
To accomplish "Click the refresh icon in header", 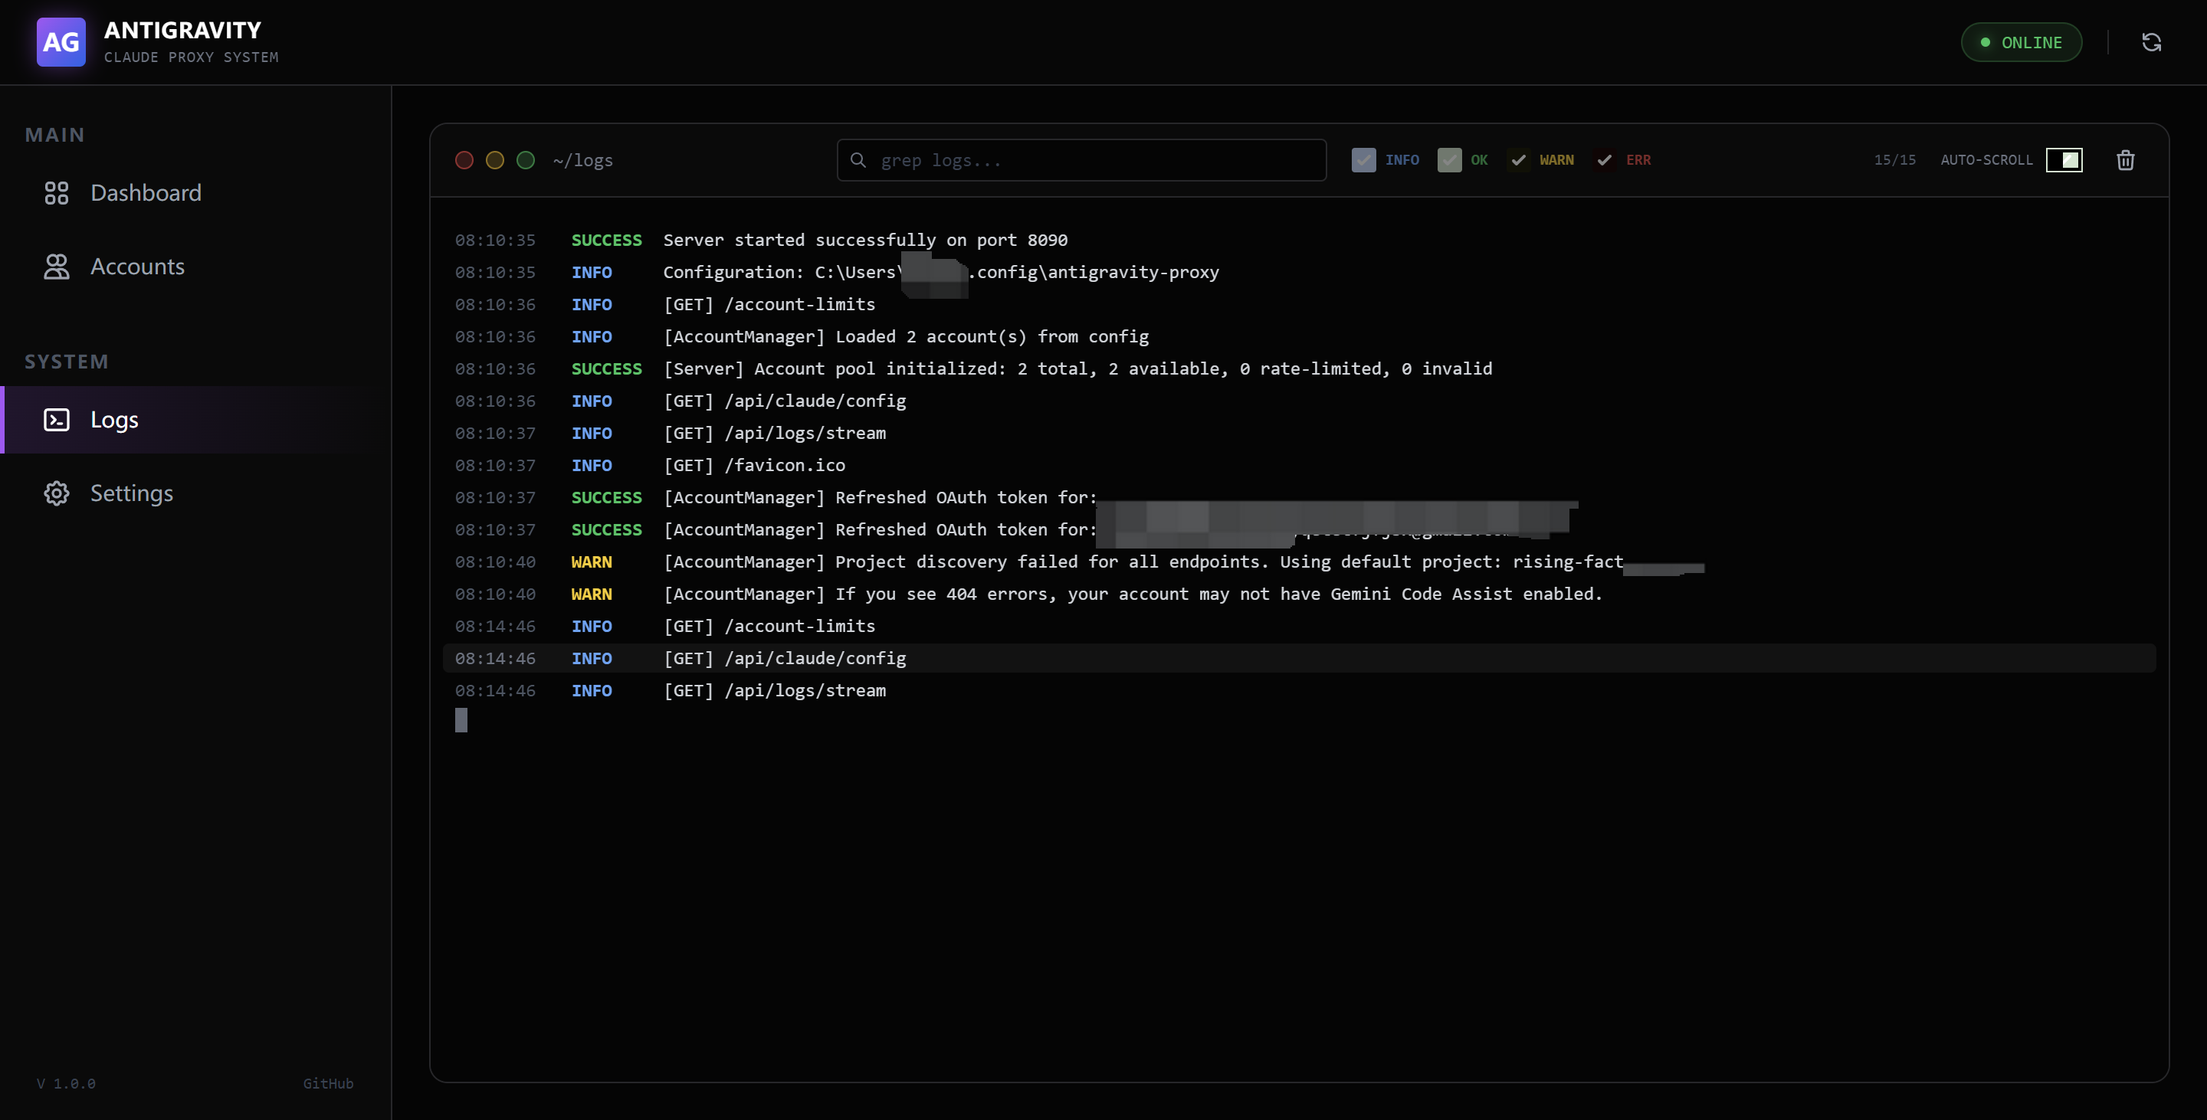I will pyautogui.click(x=2151, y=42).
